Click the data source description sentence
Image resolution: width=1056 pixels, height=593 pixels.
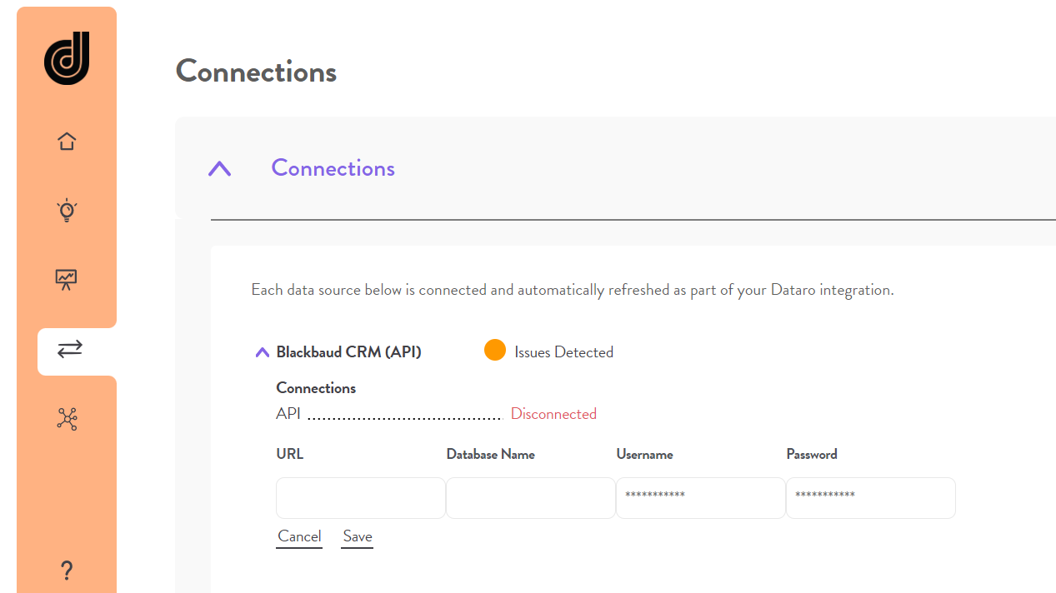(573, 291)
